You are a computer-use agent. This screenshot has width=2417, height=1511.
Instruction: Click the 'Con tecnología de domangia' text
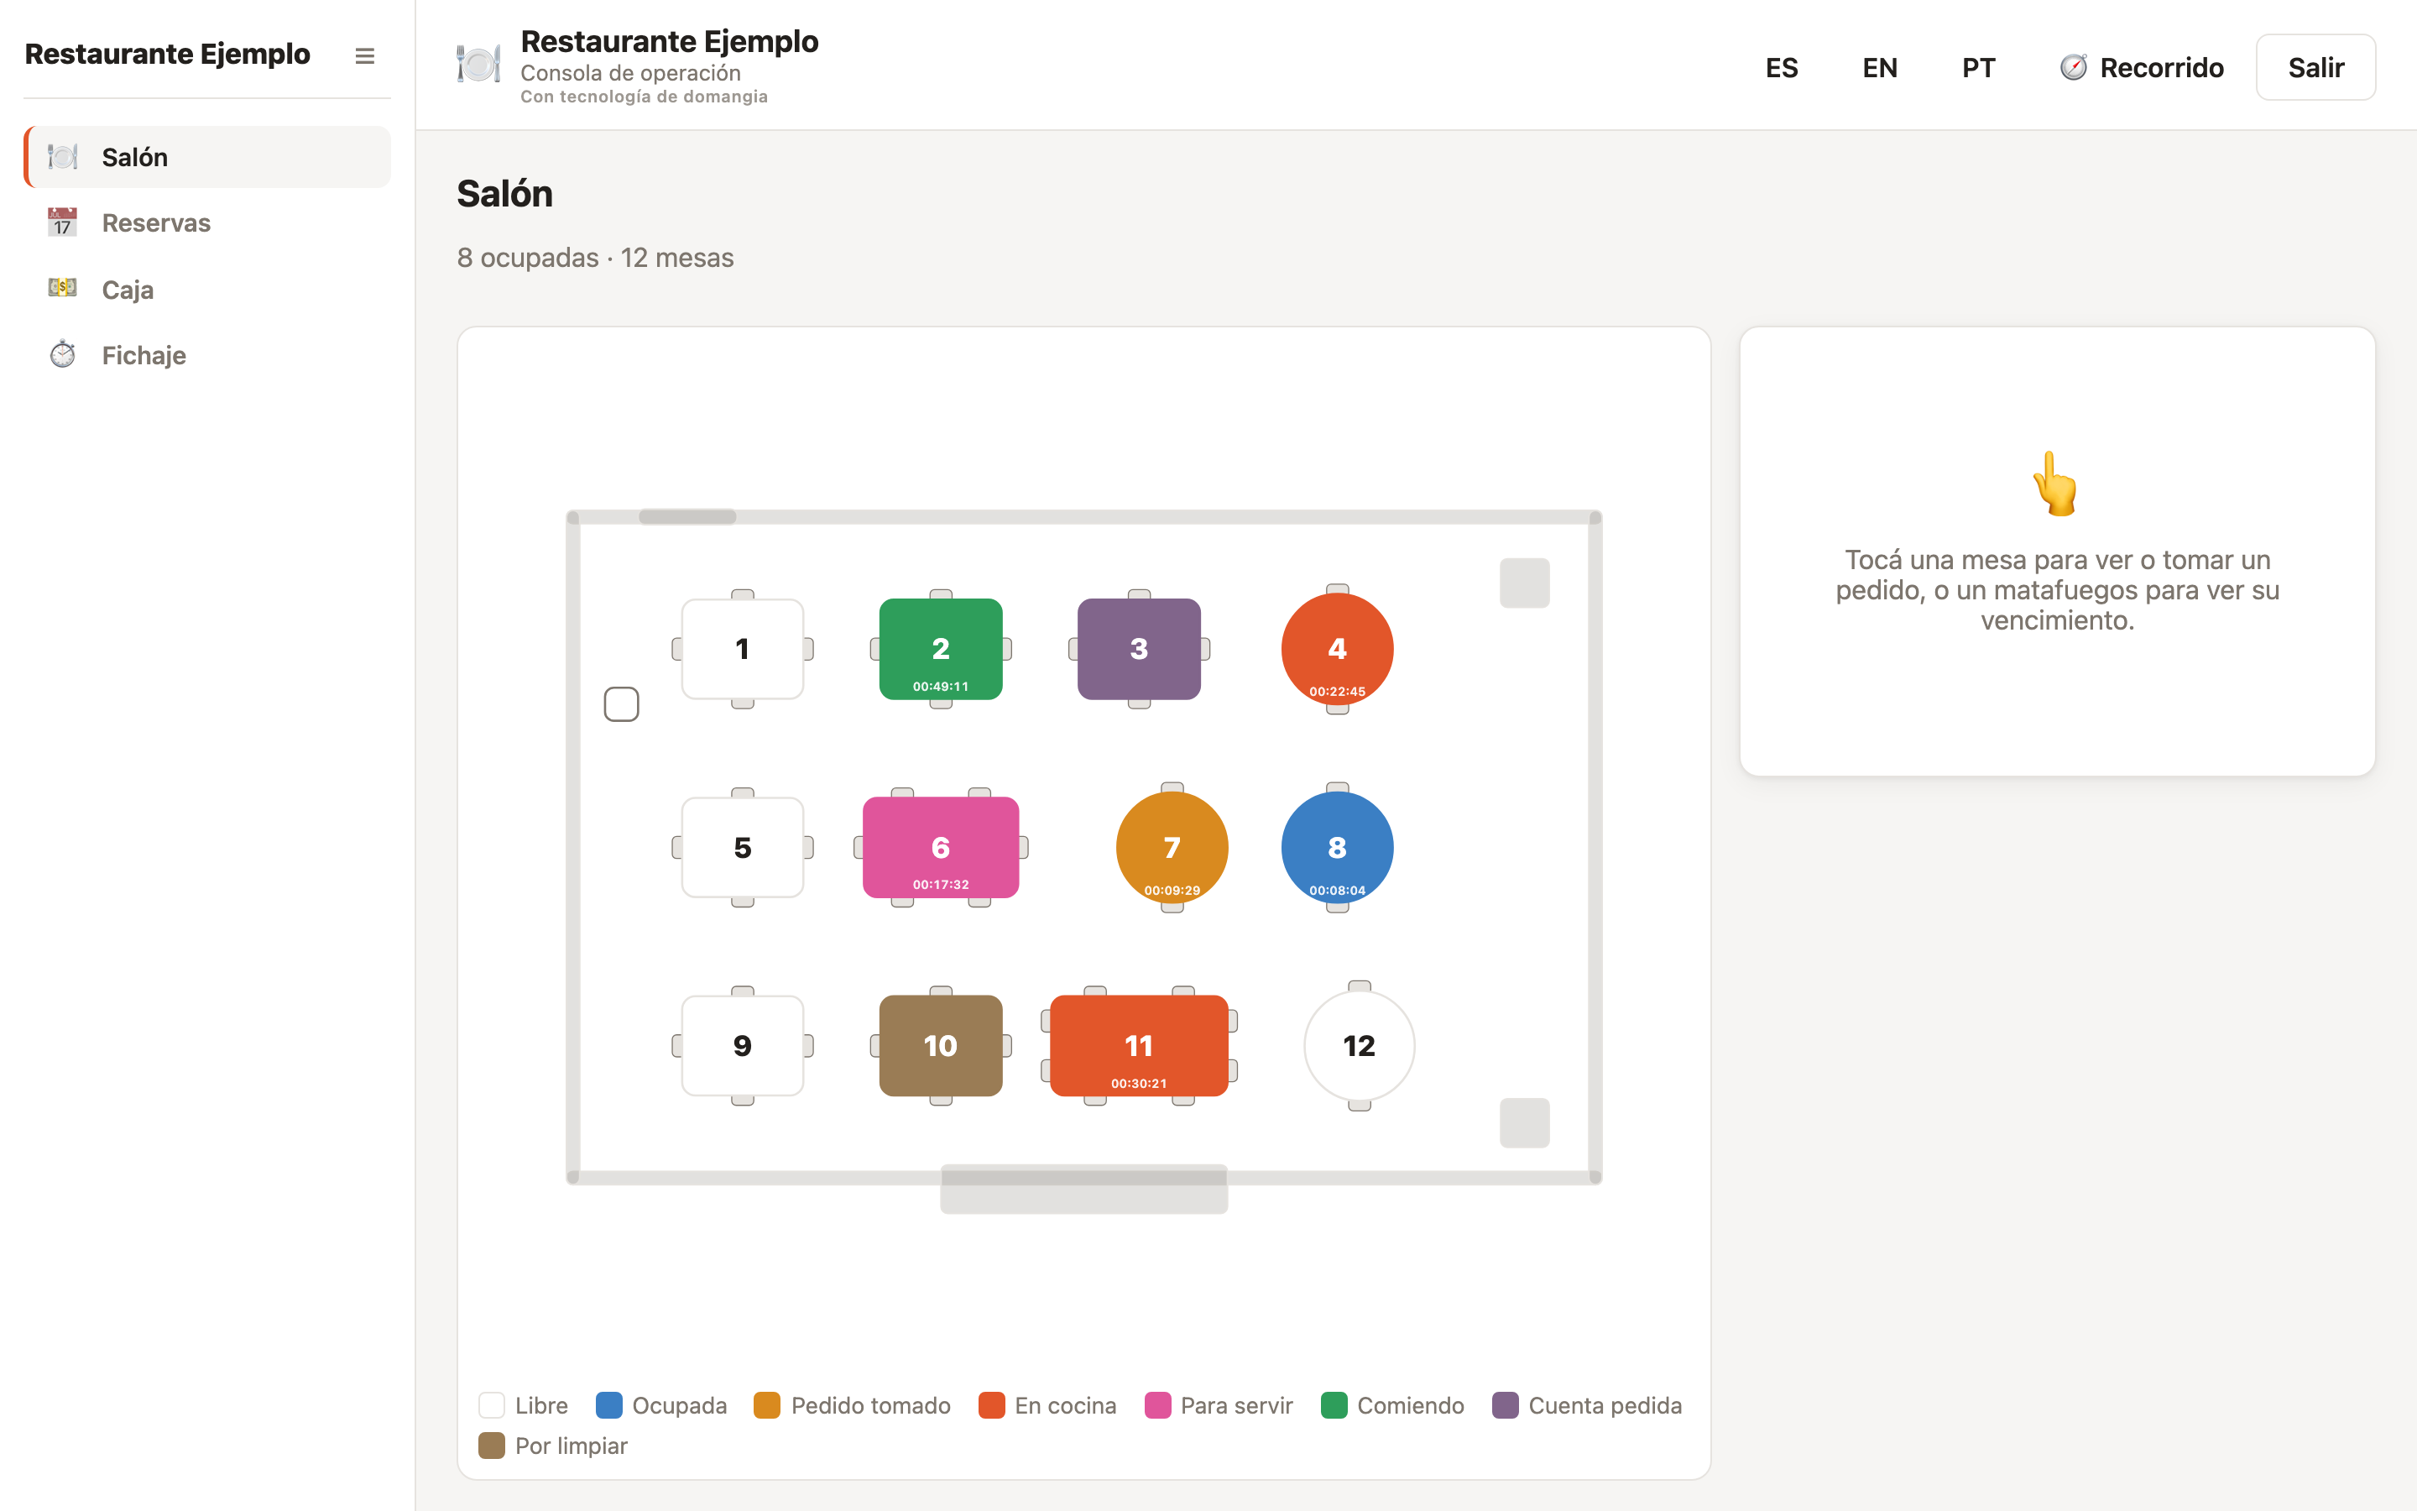click(x=645, y=97)
